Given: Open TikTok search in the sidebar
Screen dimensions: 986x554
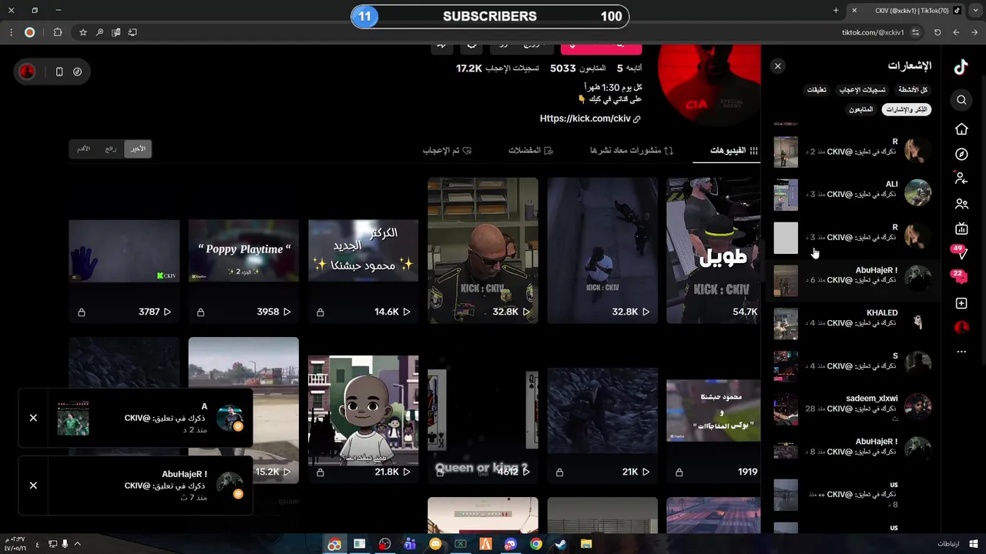Looking at the screenshot, I should (x=961, y=100).
